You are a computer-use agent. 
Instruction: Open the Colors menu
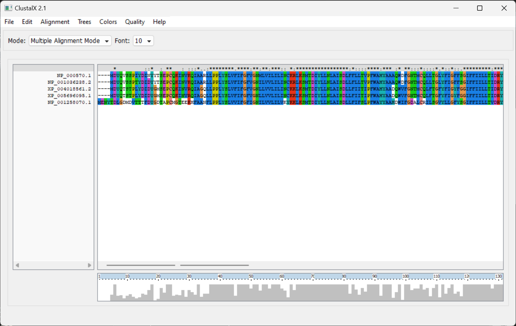[108, 22]
